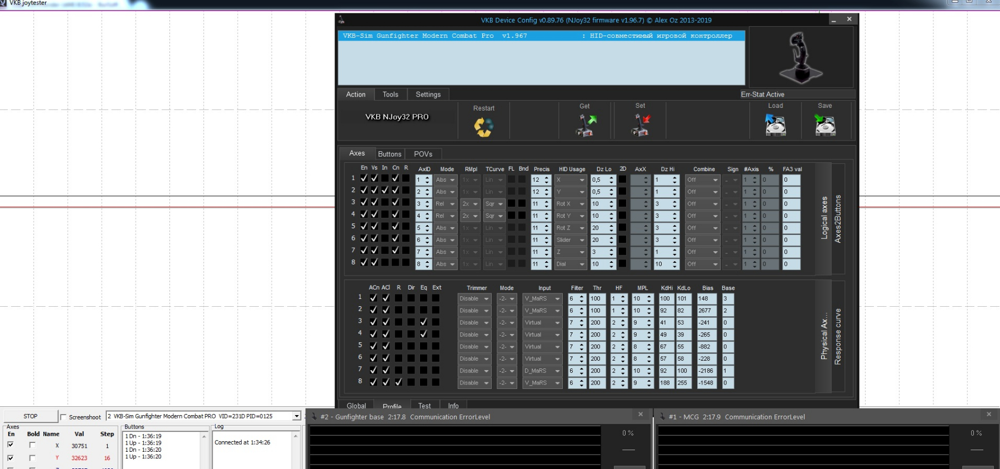Open the device selector dropdown in joytester

point(296,416)
